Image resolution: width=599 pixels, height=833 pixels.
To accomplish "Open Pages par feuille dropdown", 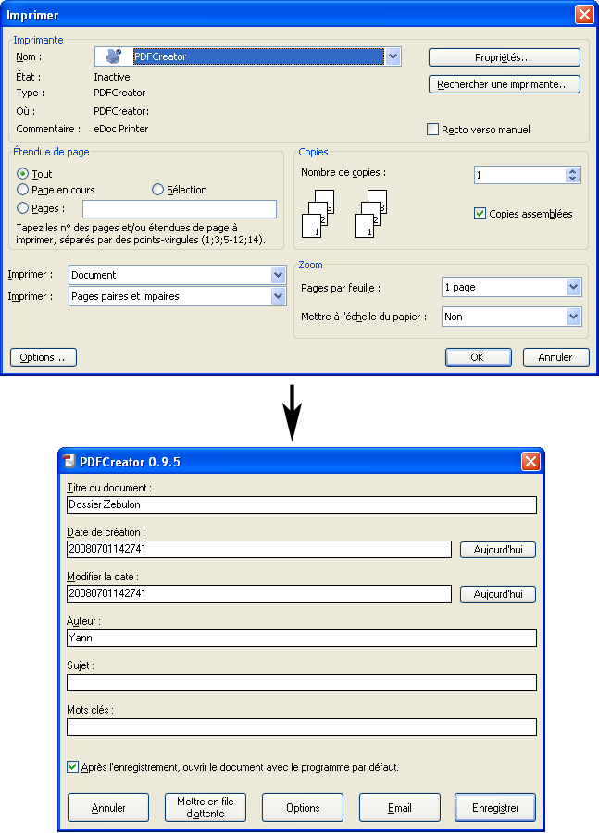I will (573, 287).
